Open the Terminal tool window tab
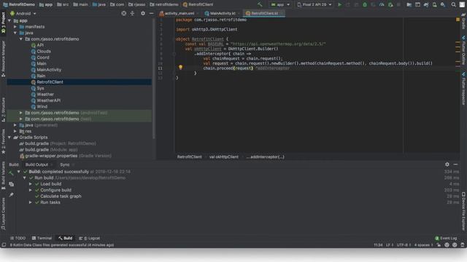Screen dimensions: 467x262 (42, 238)
